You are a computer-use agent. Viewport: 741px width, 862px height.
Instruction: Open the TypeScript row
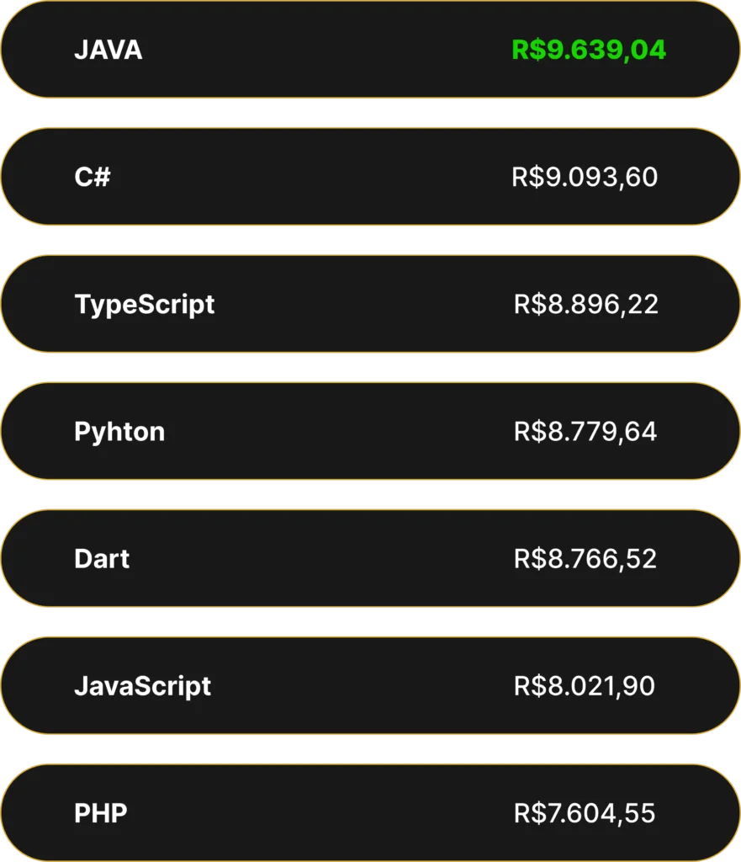(x=370, y=303)
